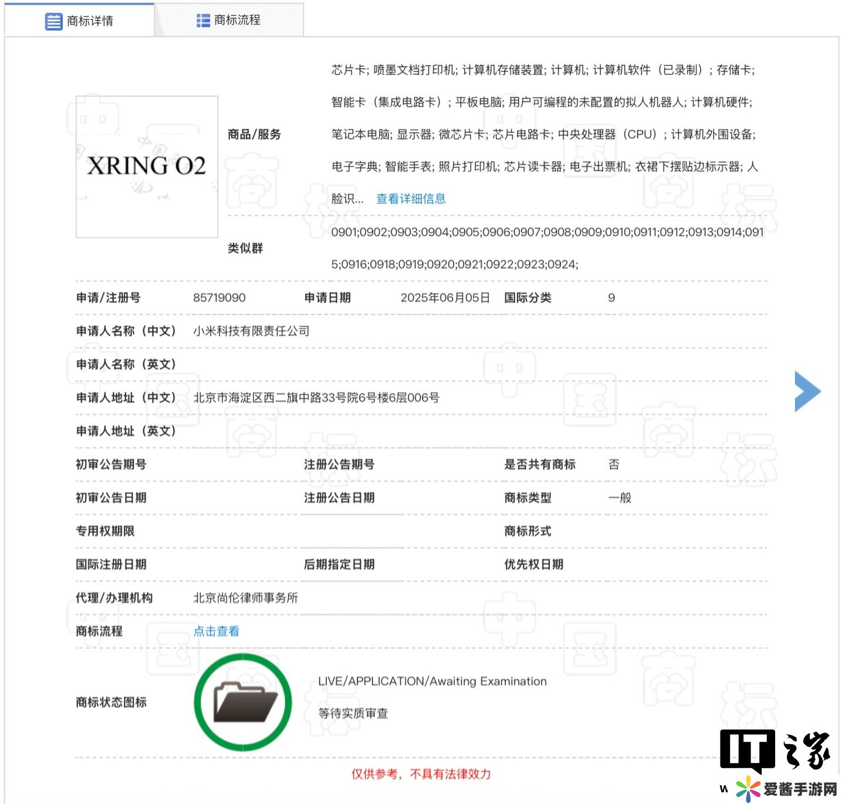Click the green circled folder status icon

[243, 702]
